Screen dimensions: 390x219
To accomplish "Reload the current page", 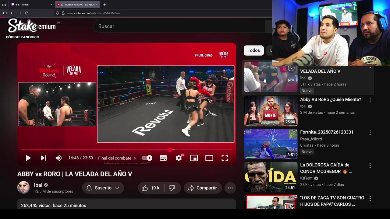I will [x=27, y=13].
